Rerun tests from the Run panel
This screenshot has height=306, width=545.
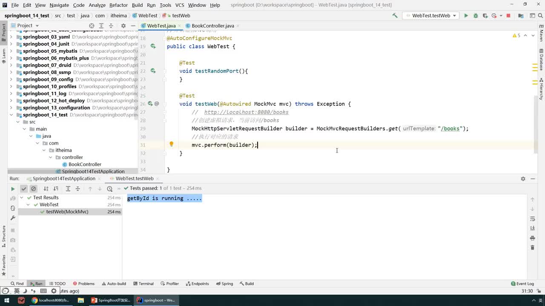pyautogui.click(x=13, y=189)
